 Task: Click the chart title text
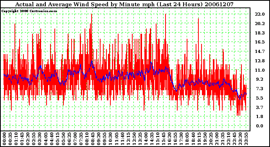coord(124,4)
